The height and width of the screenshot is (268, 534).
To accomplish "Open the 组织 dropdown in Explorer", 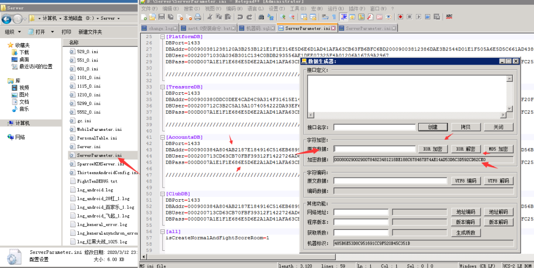I will 11,32.
